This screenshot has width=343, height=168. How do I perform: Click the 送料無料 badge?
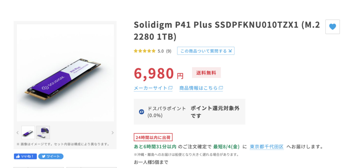click(x=206, y=73)
